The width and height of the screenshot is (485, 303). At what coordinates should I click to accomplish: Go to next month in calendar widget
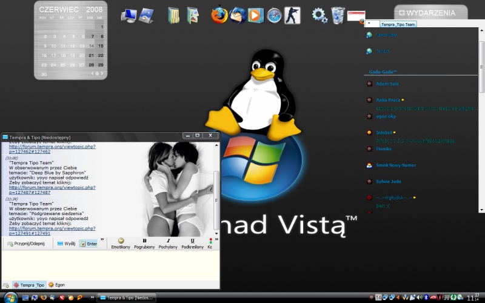(102, 73)
